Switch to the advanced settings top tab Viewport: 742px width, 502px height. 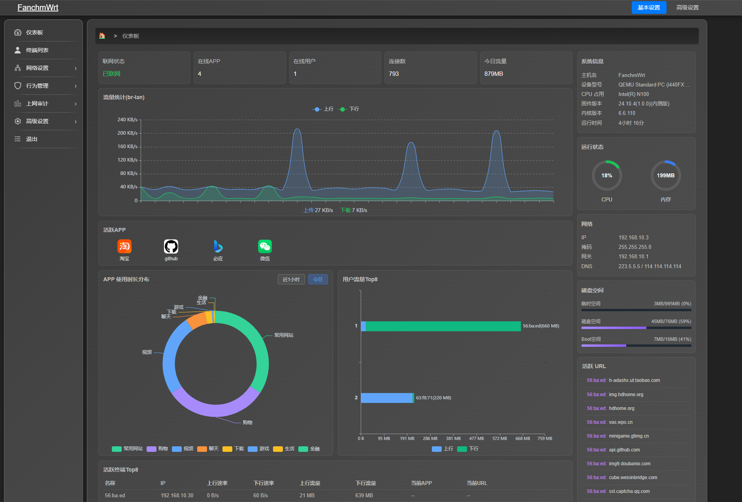click(x=687, y=8)
